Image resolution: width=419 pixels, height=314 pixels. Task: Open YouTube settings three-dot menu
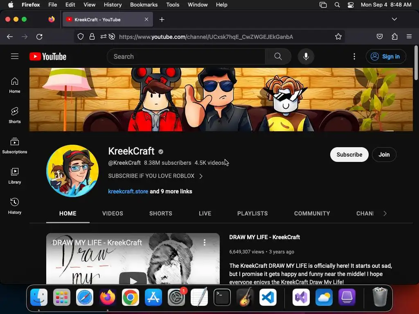pyautogui.click(x=354, y=56)
